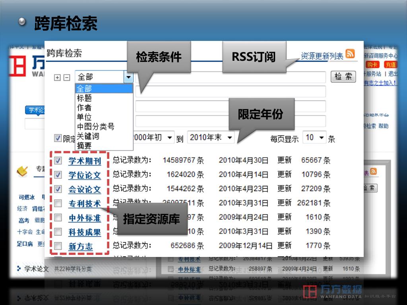407x305 pixels.
Task: Open the 中外标准 database link
Action: point(85,218)
